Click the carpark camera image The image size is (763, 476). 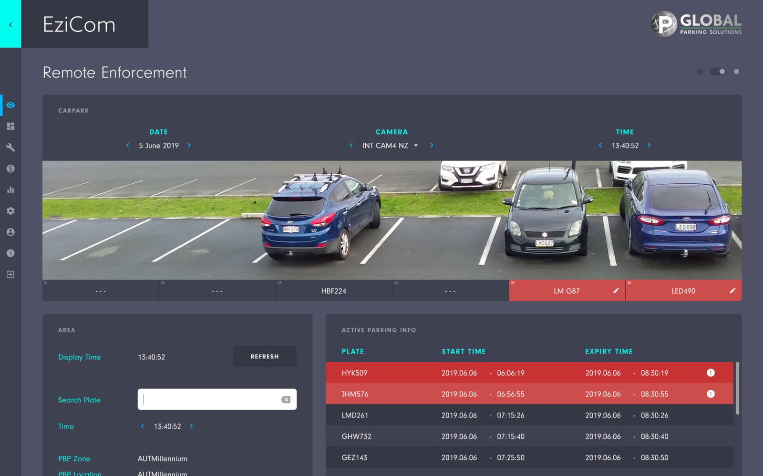point(392,220)
